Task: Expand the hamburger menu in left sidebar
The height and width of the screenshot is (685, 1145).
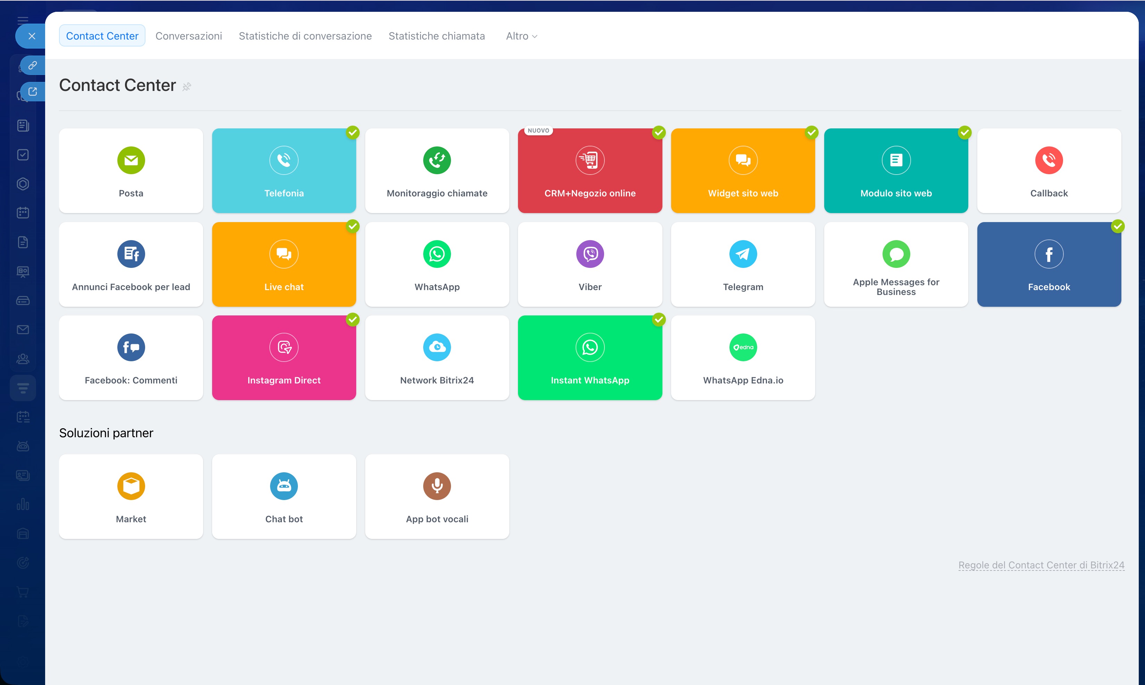Action: coord(23,20)
